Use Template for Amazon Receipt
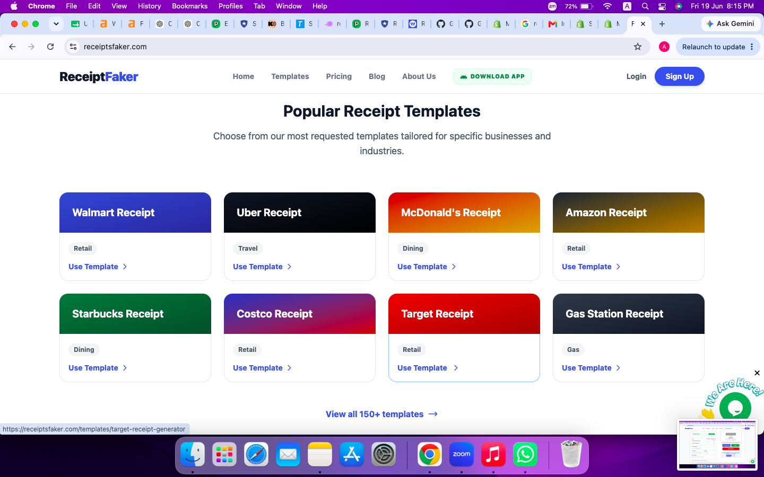The width and height of the screenshot is (764, 477). (x=591, y=267)
